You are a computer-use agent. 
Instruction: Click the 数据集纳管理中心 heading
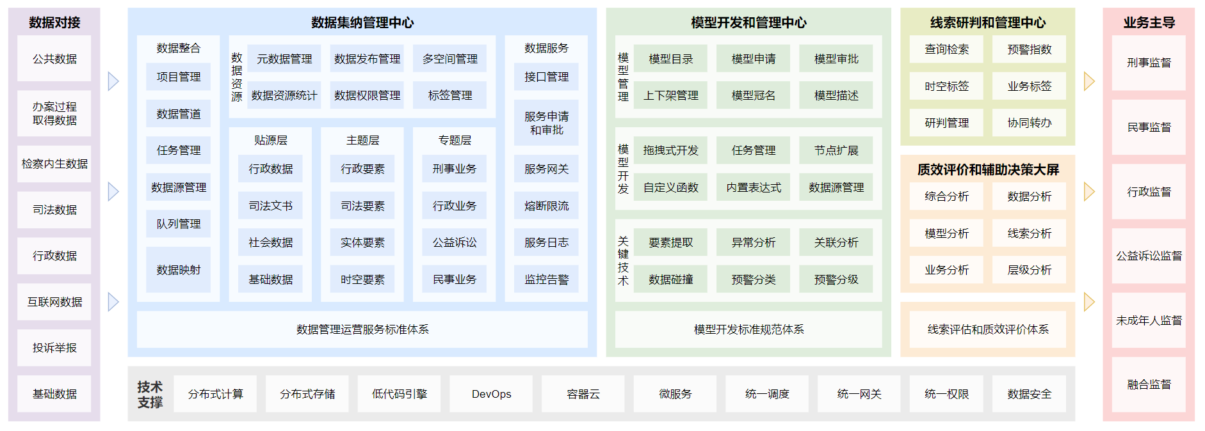(x=362, y=22)
